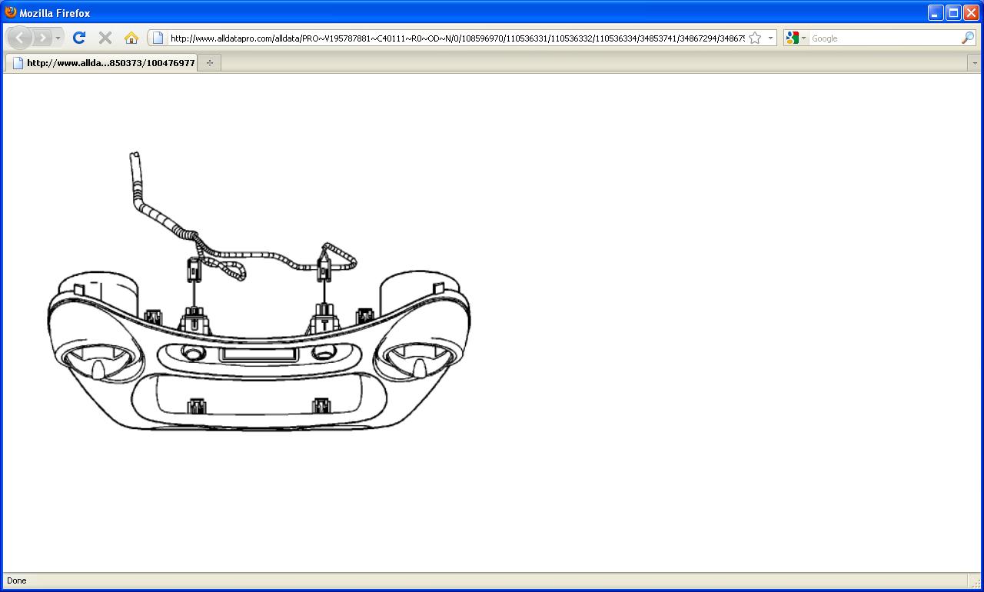Viewport: 984px width, 592px height.
Task: Click the Forward navigation arrow
Action: [x=42, y=38]
